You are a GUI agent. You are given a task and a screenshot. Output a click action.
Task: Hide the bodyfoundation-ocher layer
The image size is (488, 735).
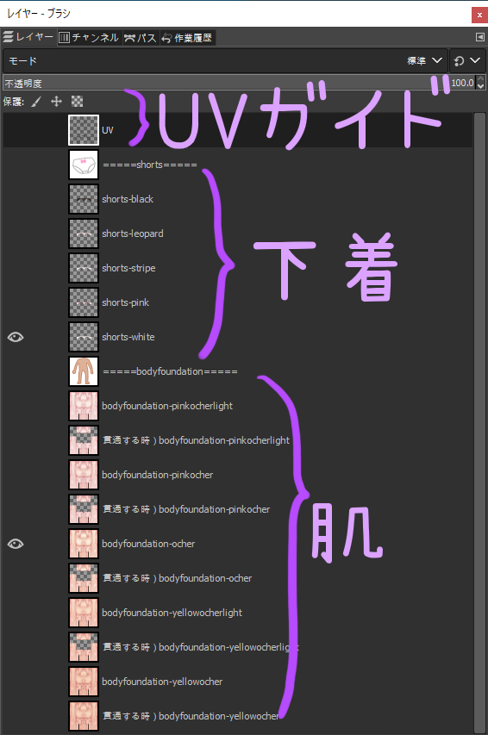coord(16,544)
